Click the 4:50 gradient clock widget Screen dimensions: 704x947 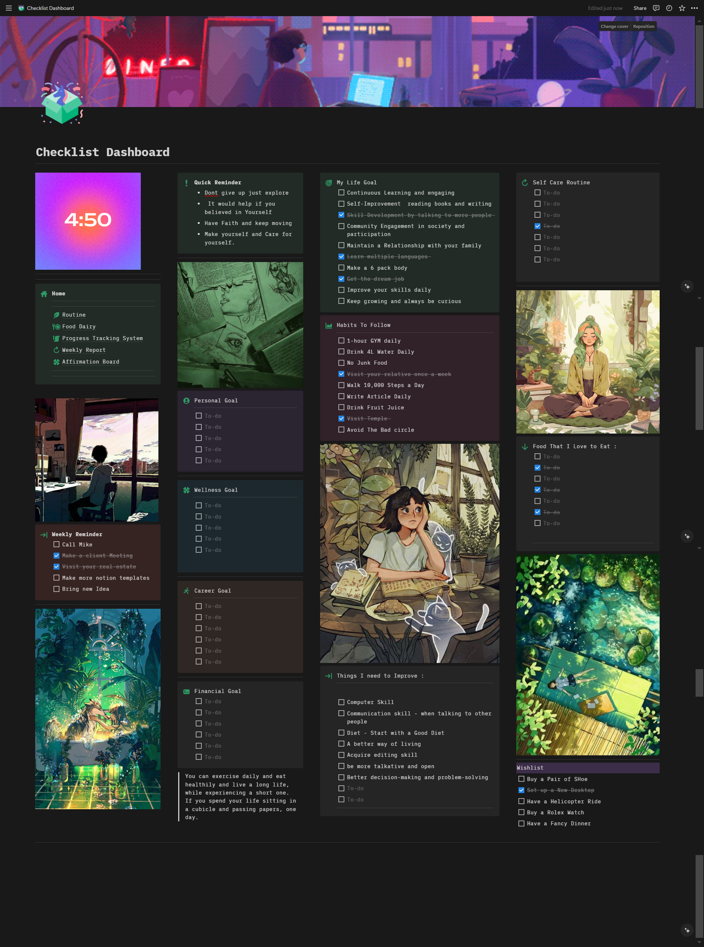[88, 221]
